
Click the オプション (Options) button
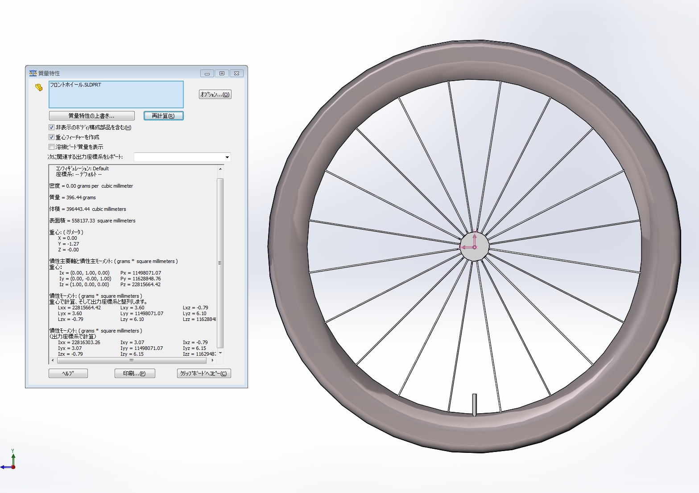click(215, 94)
